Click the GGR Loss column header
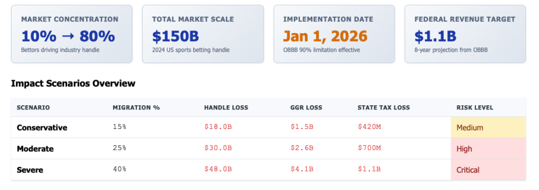The image size is (539, 190). [306, 107]
